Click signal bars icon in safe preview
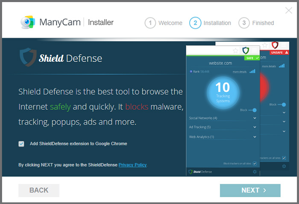This screenshot has height=204, width=299. (252, 71)
